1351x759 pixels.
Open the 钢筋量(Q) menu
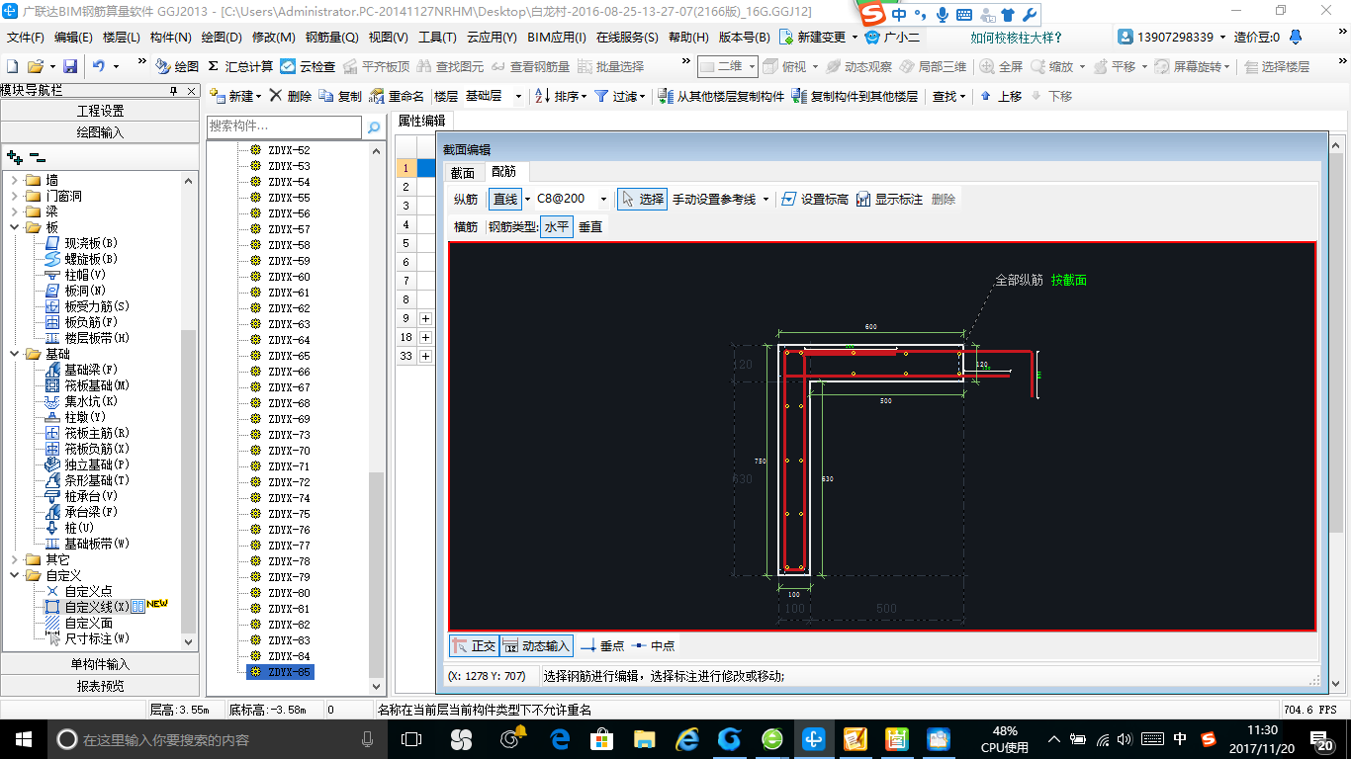coord(331,38)
